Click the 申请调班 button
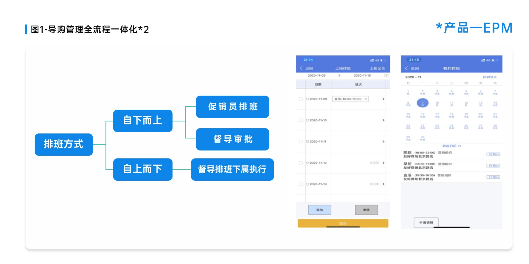Viewport: 529px width, 264px height. tap(426, 223)
